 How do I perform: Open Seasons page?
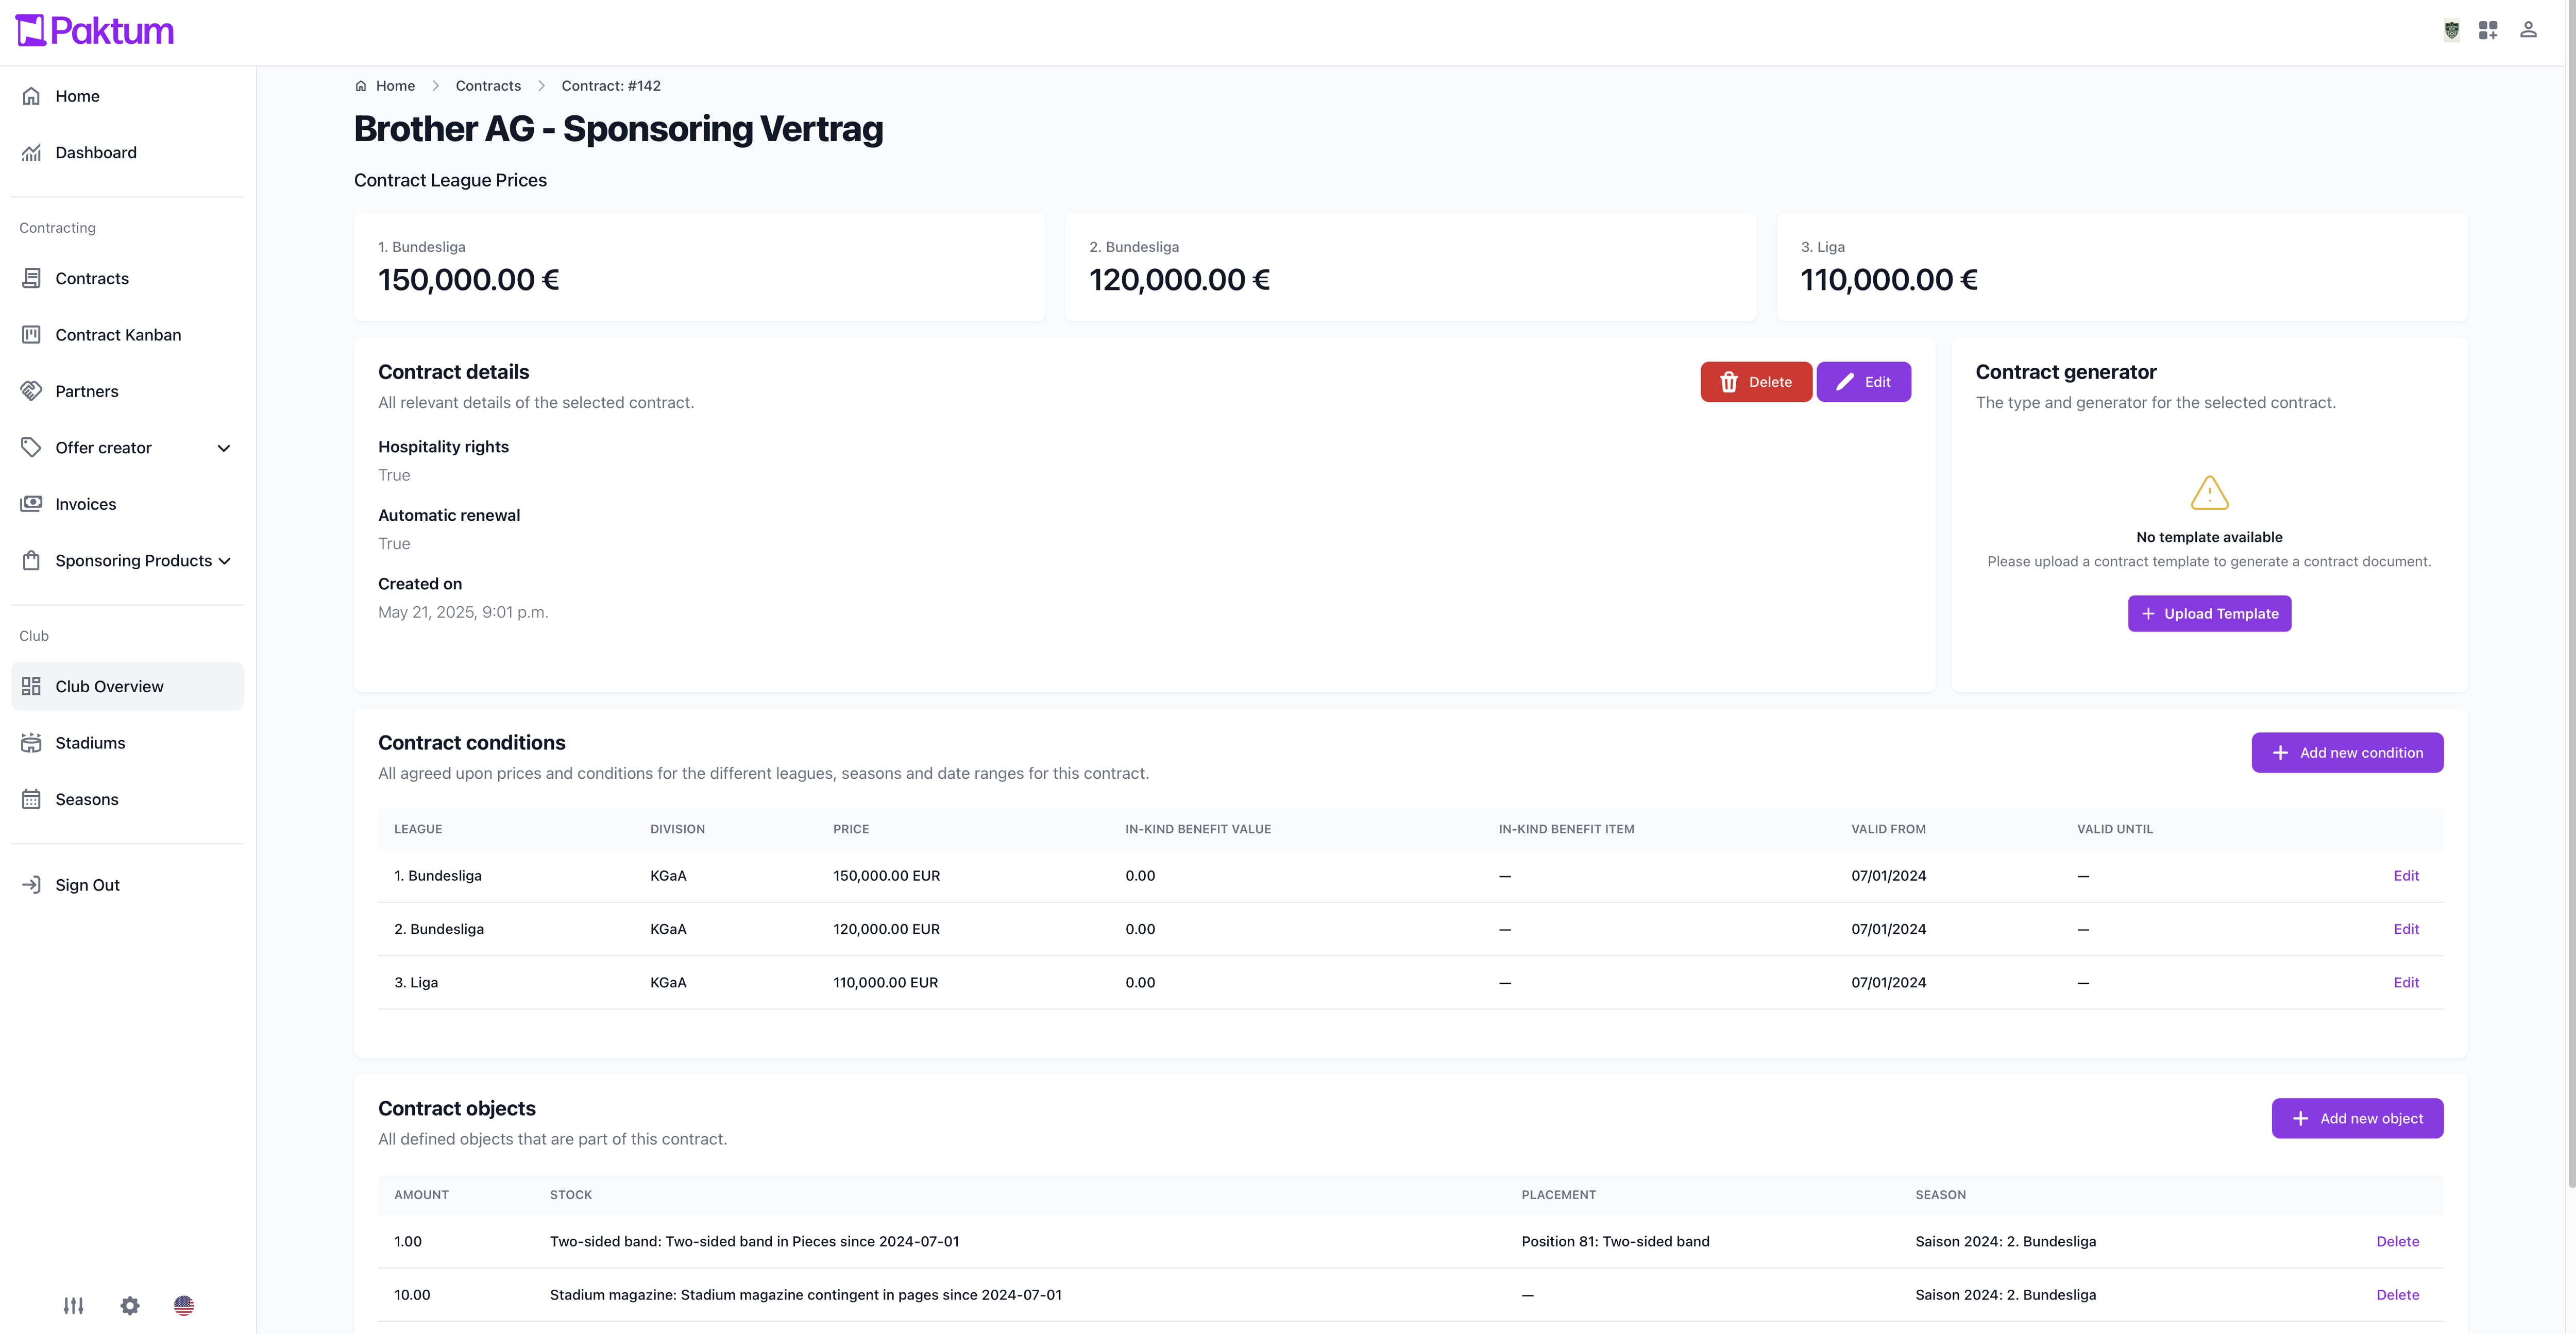pos(127,799)
